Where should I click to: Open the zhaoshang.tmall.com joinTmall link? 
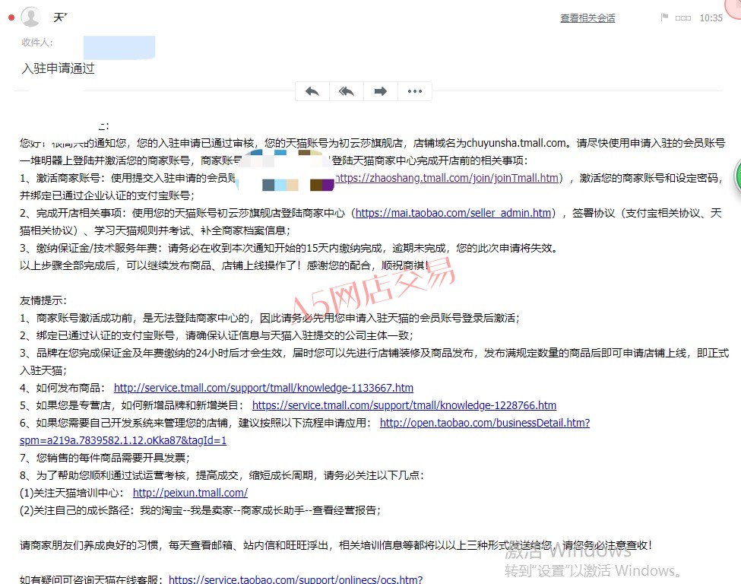coord(447,178)
